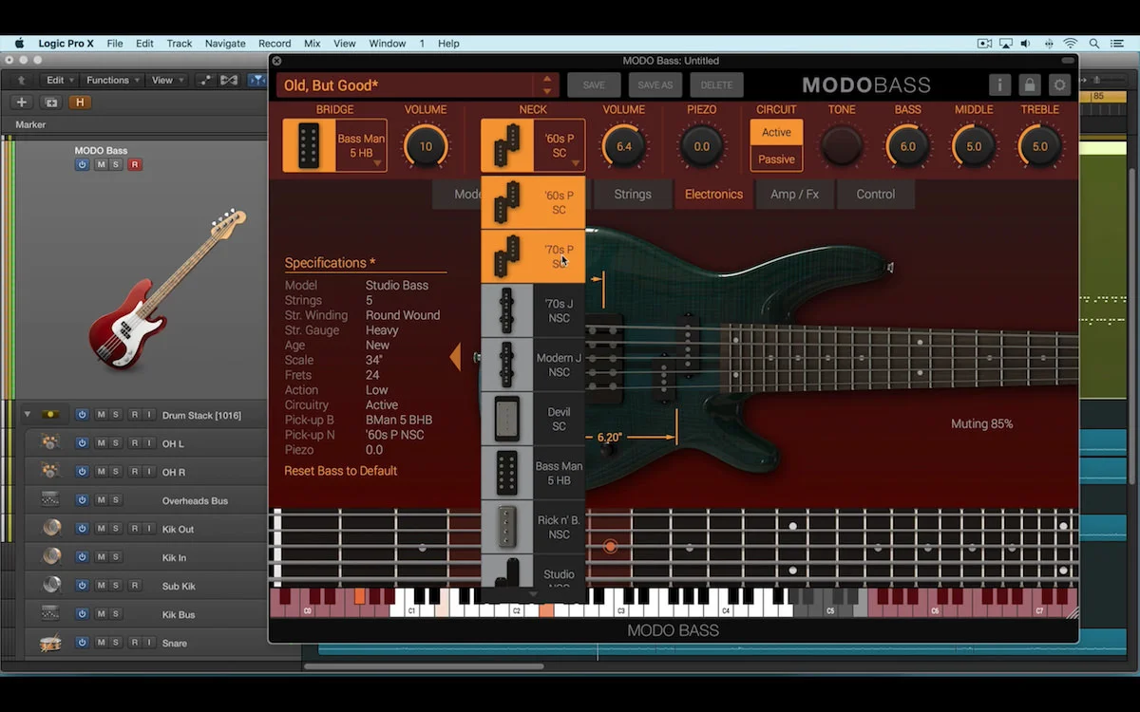This screenshot has height=712, width=1140.
Task: Click the TREBLE knob
Action: (x=1039, y=146)
